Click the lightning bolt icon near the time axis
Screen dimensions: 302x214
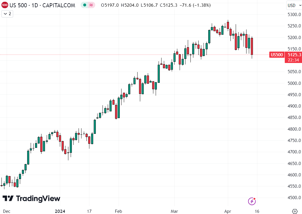click(251, 201)
